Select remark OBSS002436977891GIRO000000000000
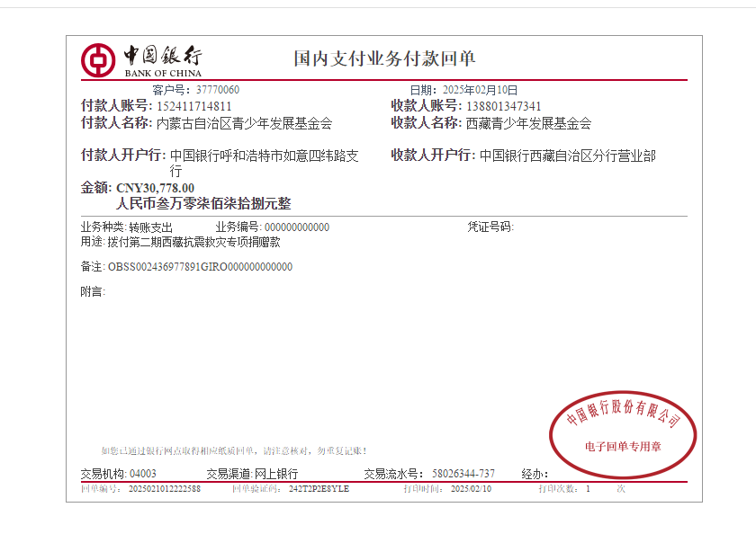 [200, 267]
